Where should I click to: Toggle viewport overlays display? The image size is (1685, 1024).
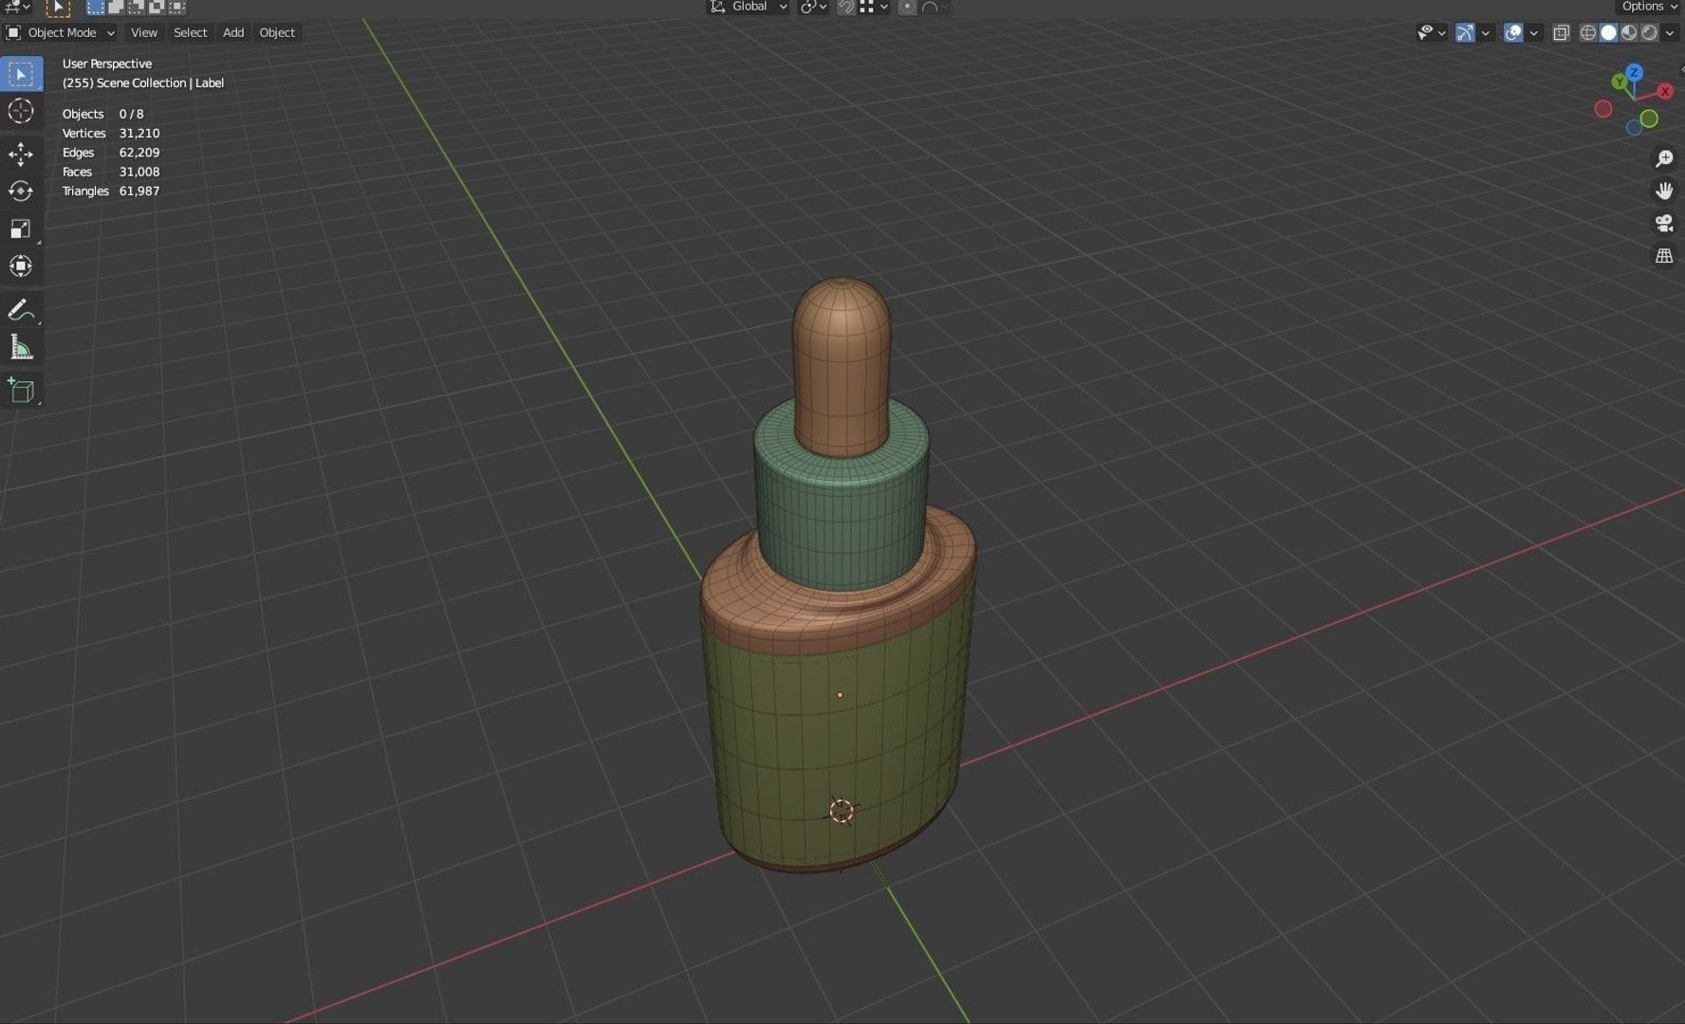tap(1513, 33)
